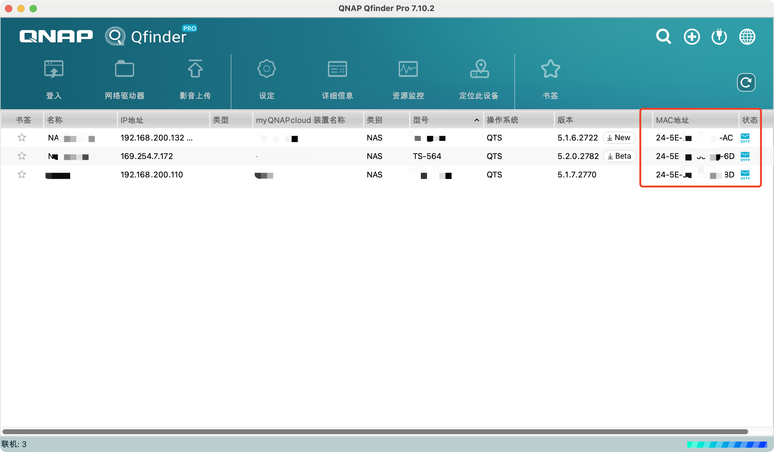This screenshot has height=452, width=774.
Task: Click the Beta firmware download button
Action: (x=620, y=156)
